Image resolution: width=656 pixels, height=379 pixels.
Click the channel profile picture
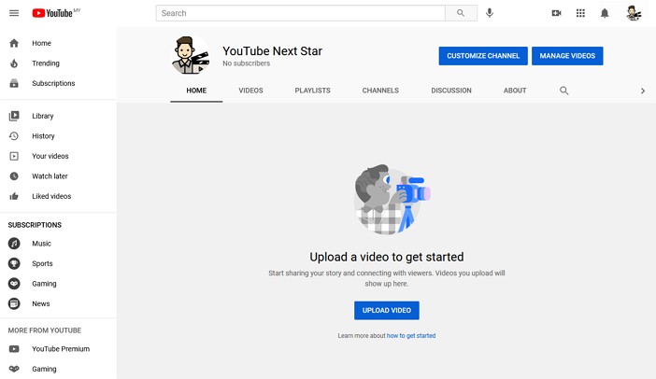coord(192,56)
